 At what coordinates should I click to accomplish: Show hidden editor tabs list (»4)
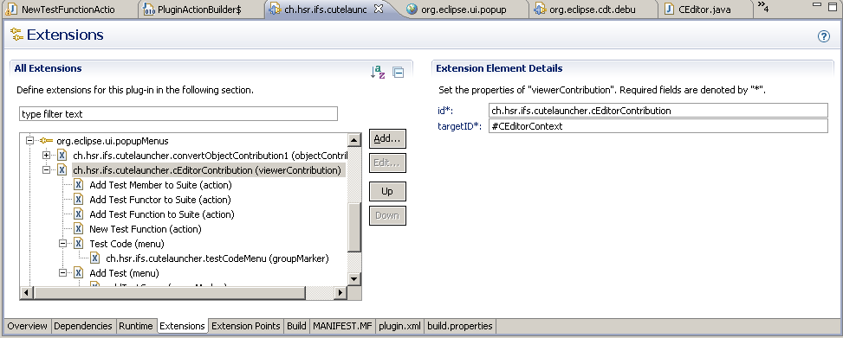tap(763, 7)
